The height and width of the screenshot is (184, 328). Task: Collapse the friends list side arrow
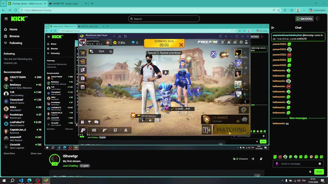[x=245, y=102]
